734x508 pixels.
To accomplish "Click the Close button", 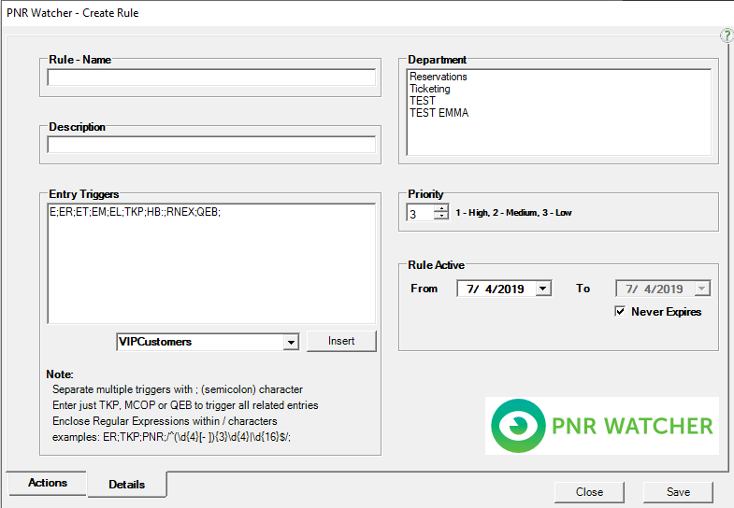I will click(x=589, y=492).
